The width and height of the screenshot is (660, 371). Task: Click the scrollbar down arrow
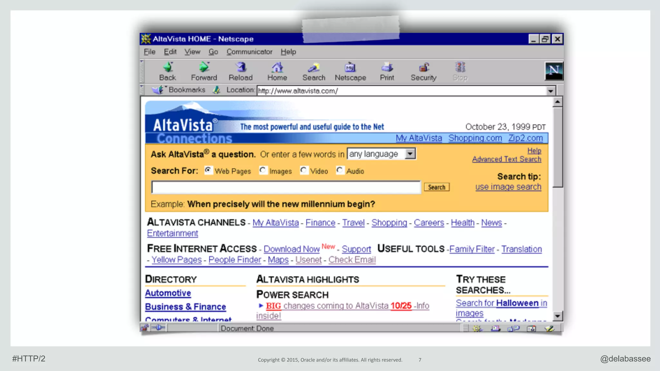pyautogui.click(x=558, y=316)
